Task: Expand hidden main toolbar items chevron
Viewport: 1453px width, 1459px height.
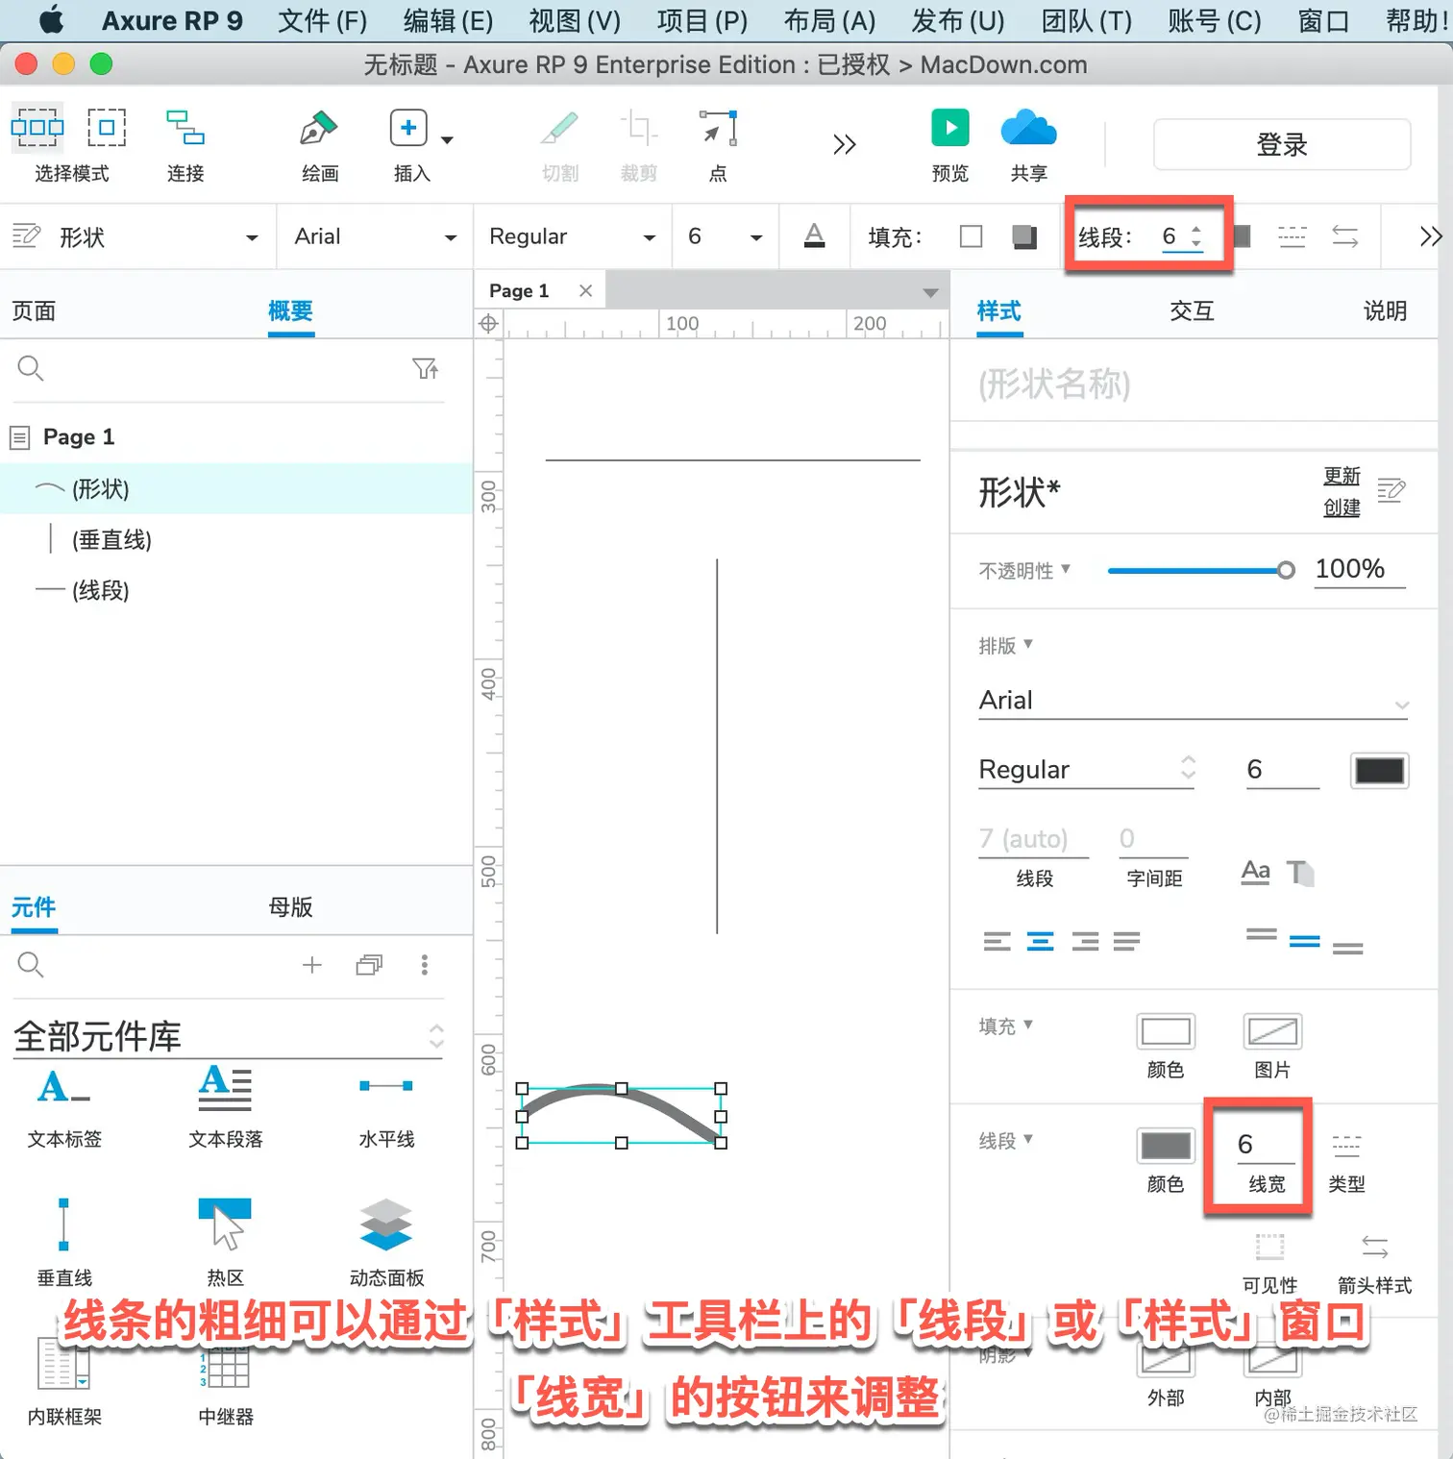Action: tap(844, 145)
